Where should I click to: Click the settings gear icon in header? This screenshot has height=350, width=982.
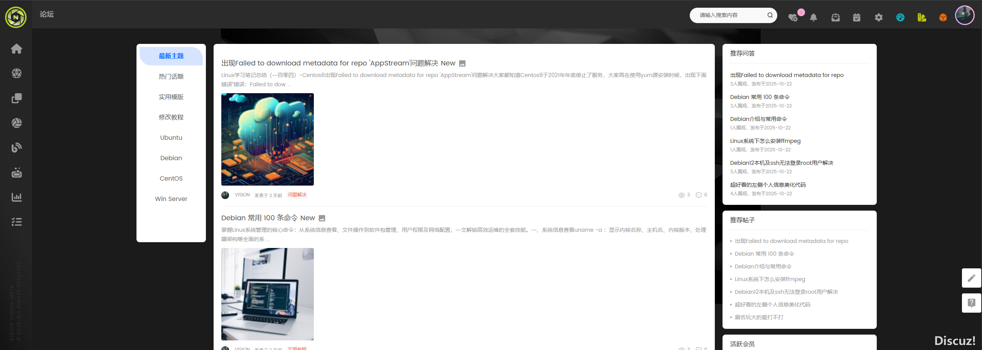(x=879, y=17)
